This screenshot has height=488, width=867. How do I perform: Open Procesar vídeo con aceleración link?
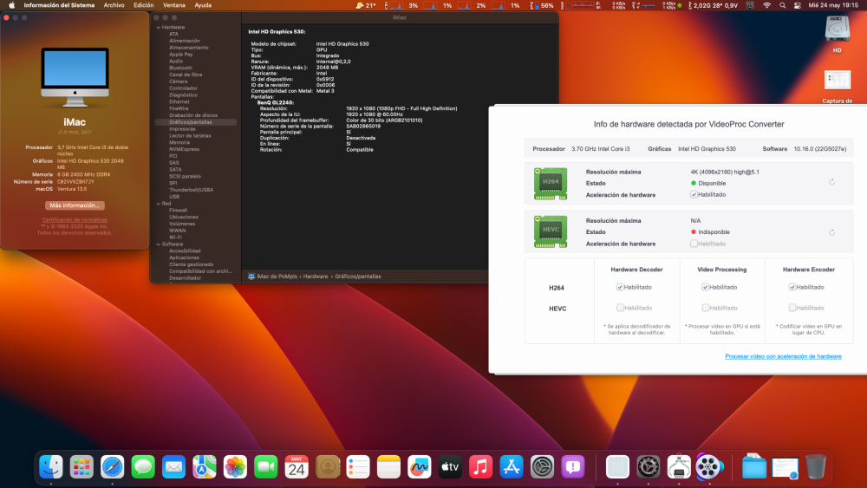[x=783, y=356]
